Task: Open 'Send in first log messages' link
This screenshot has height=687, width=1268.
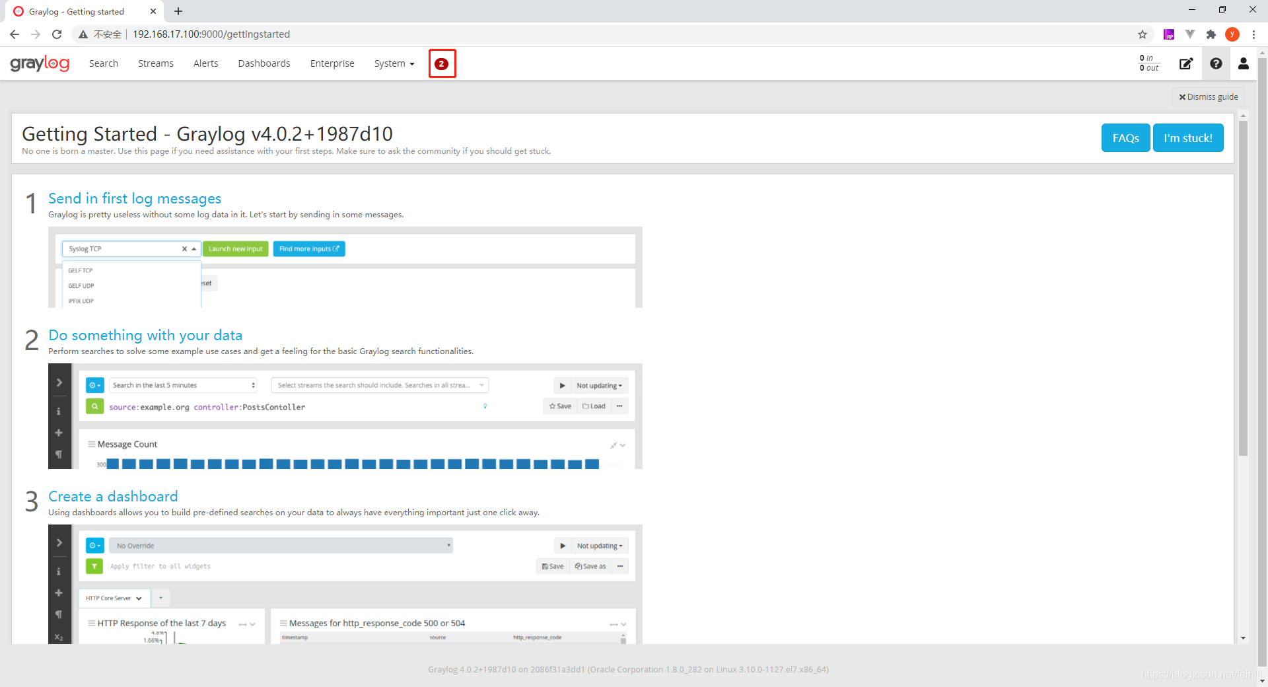Action: click(135, 198)
